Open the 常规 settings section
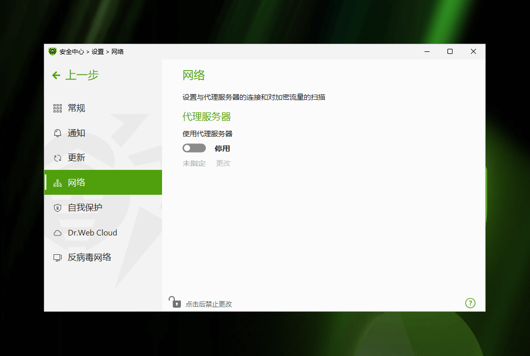This screenshot has height=356, width=530. (103, 108)
